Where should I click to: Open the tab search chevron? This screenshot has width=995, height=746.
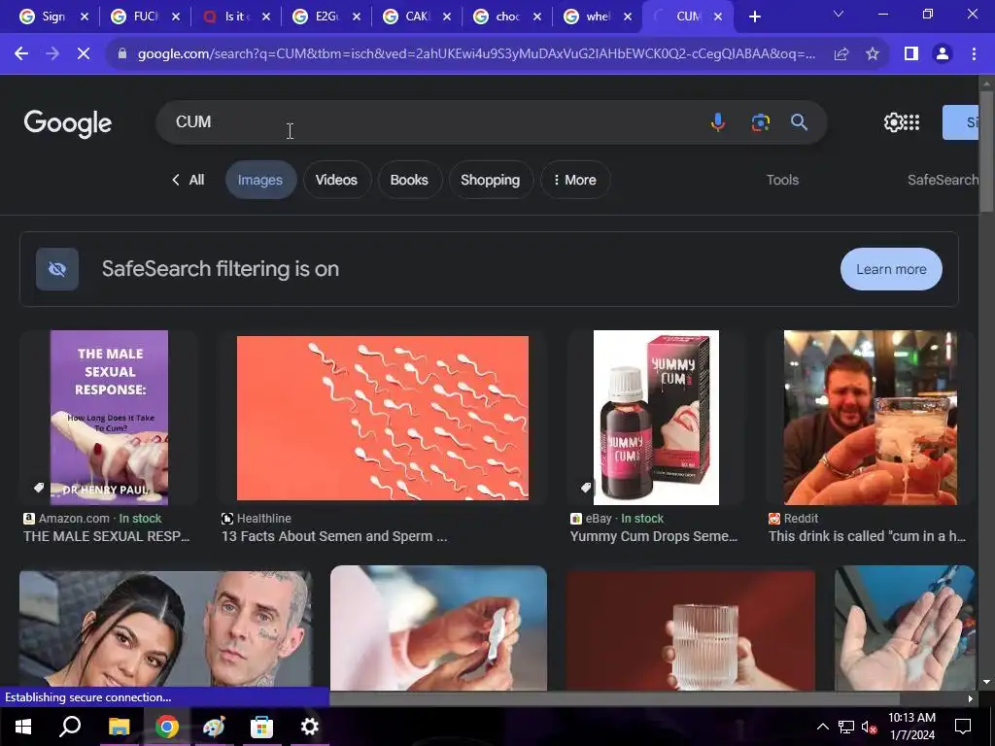[x=839, y=14]
